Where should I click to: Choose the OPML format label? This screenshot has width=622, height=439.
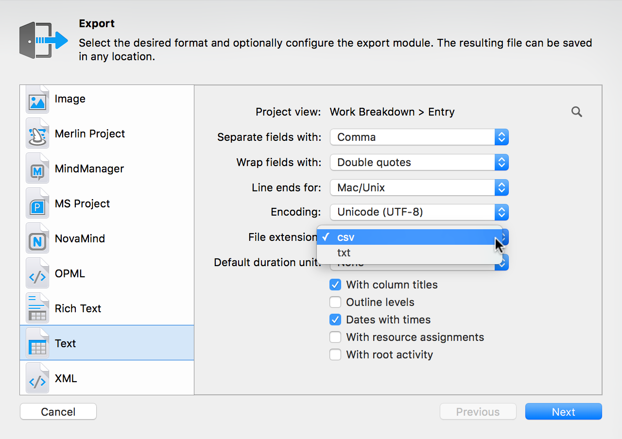(70, 273)
